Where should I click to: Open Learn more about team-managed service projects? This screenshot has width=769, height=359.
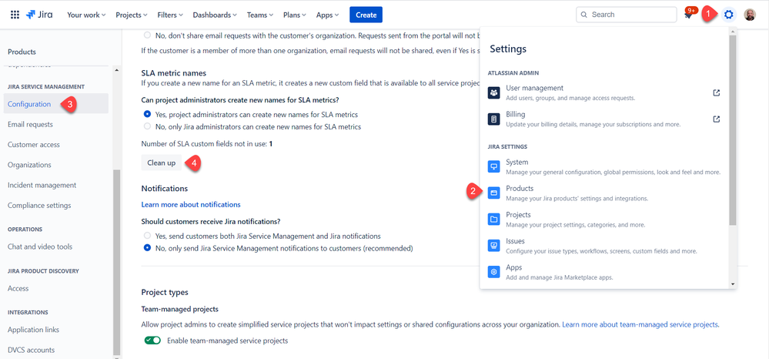(640, 324)
